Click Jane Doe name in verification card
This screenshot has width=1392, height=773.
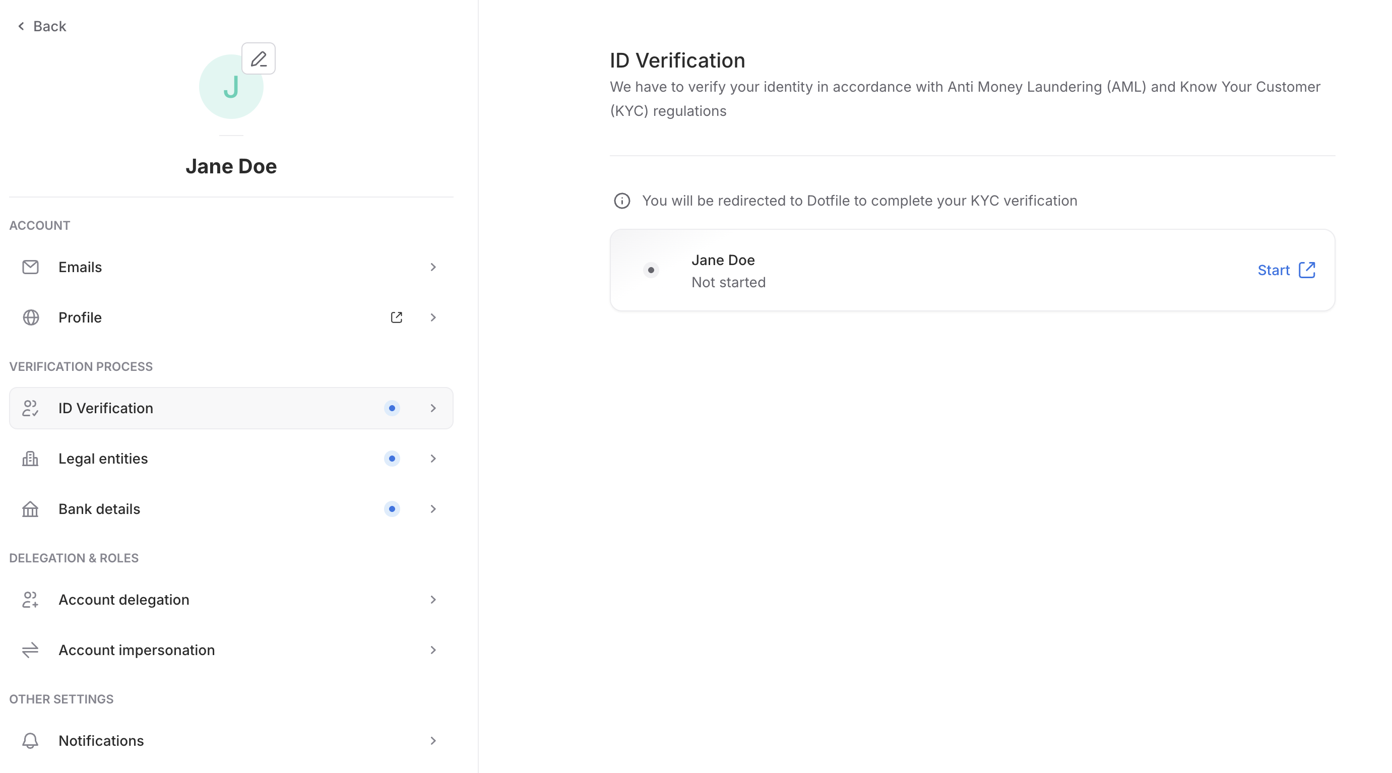pos(723,261)
